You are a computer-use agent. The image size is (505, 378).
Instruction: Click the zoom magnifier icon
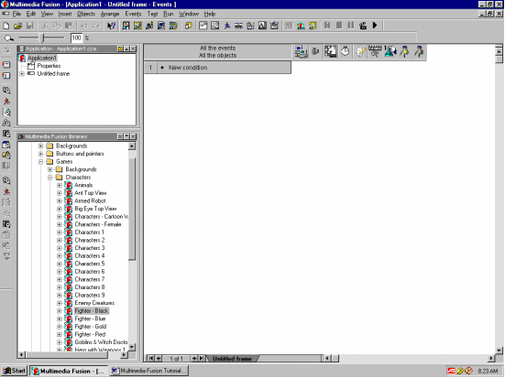[x=8, y=38]
